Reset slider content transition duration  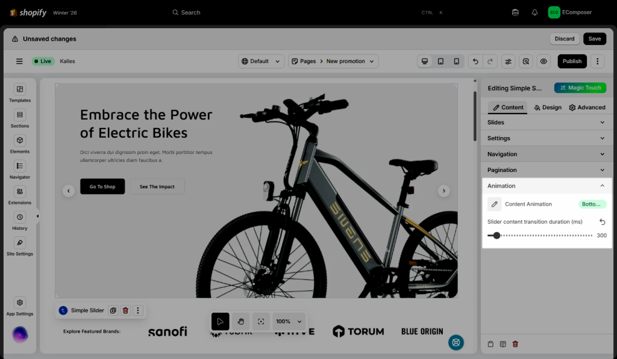coord(602,222)
